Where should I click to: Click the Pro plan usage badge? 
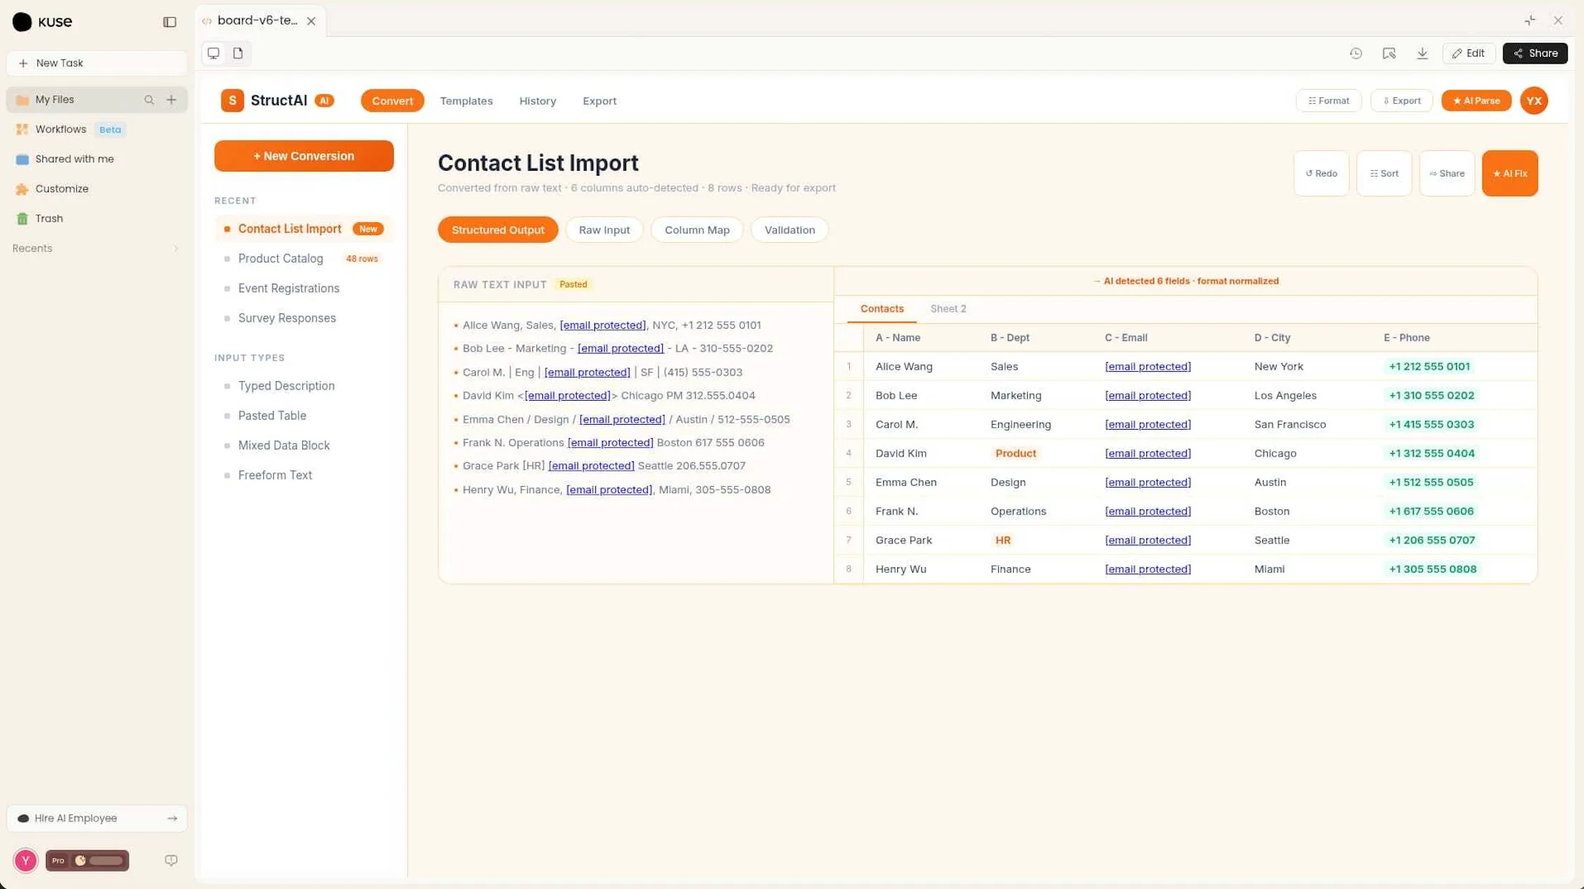pos(87,860)
